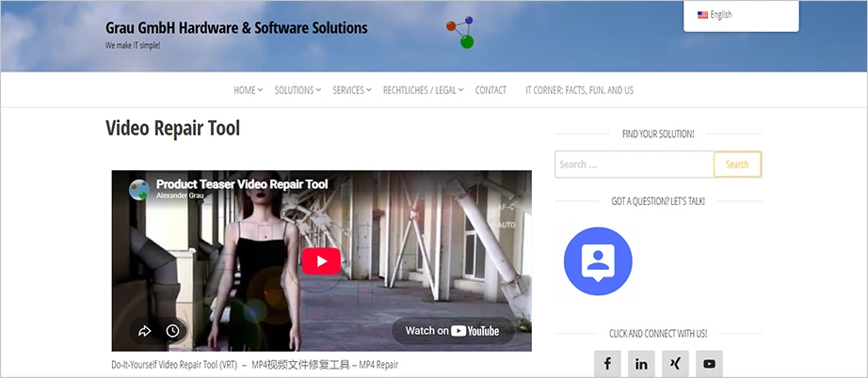Click the yellow Search button
This screenshot has height=378, width=868.
(737, 165)
